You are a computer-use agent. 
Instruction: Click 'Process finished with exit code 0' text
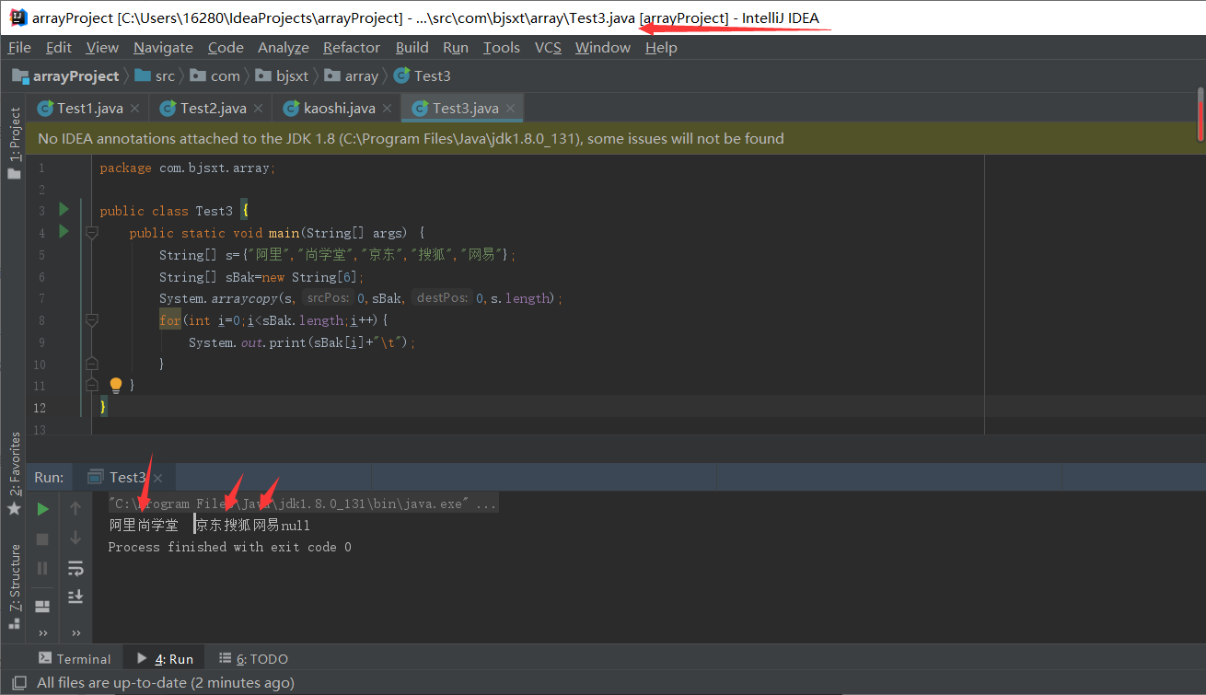click(x=229, y=547)
